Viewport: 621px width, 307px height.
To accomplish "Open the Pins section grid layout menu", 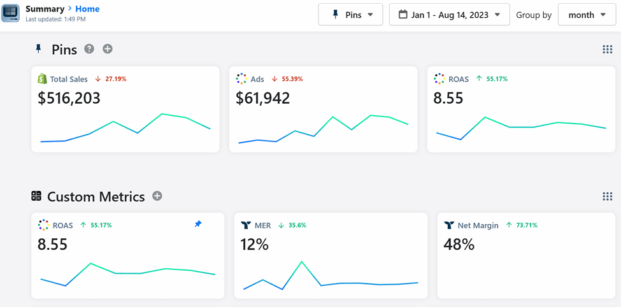I will pos(607,50).
